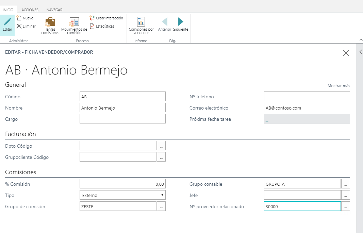Click the Grupocliente Código input
The image size is (363, 233).
pos(118,157)
